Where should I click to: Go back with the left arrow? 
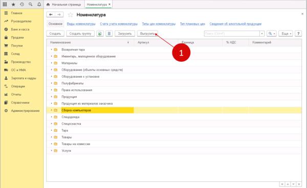(51, 15)
